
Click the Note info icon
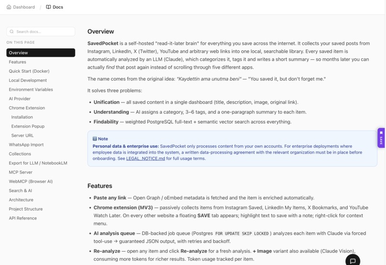(95, 139)
